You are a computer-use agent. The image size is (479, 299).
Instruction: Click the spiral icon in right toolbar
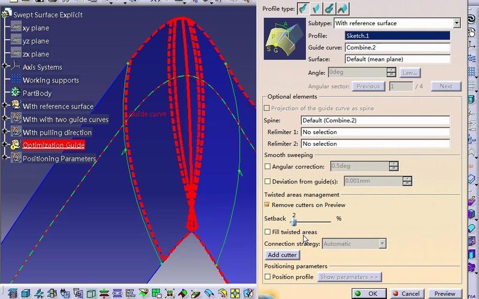[x=472, y=19]
